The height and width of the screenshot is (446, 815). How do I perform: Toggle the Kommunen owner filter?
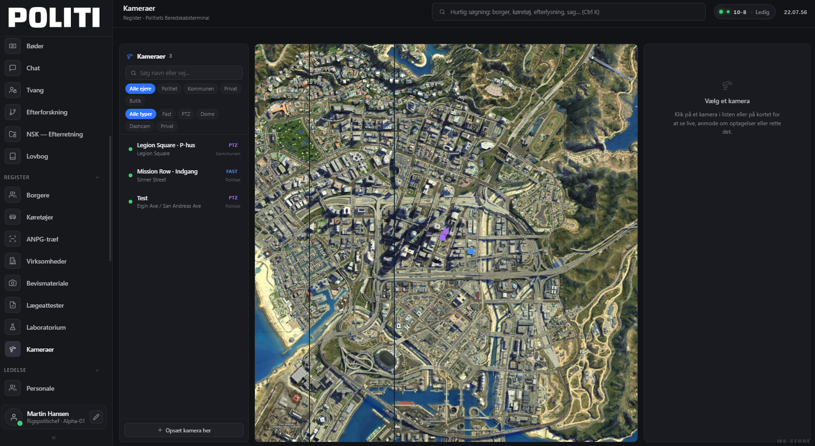pyautogui.click(x=200, y=89)
